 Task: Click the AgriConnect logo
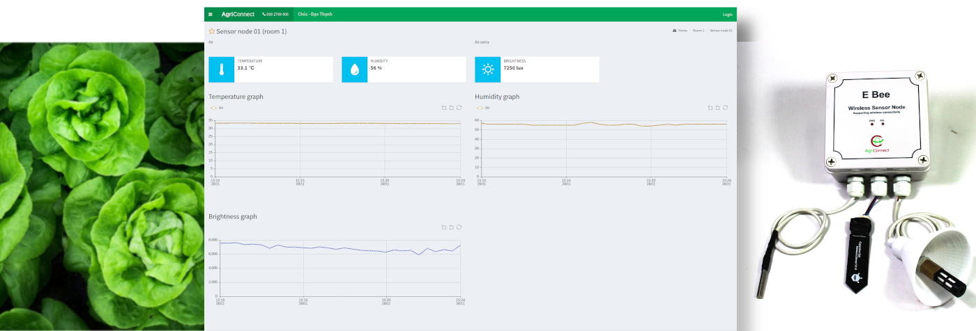238,14
